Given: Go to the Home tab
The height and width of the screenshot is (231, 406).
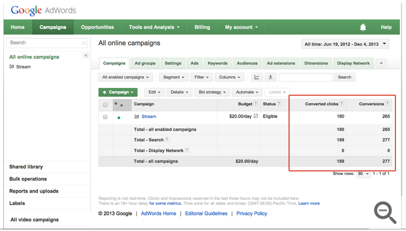Looking at the screenshot, I should (18, 27).
